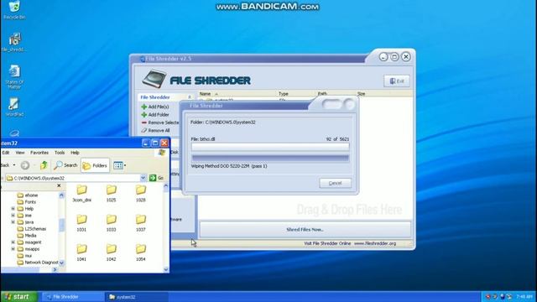Click tree pane horizontal scroll right arrow

pos(55,269)
